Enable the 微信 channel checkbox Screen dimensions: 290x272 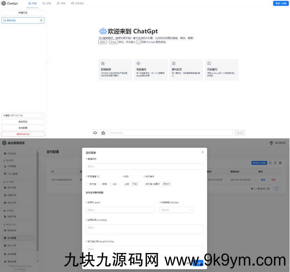pos(100,184)
